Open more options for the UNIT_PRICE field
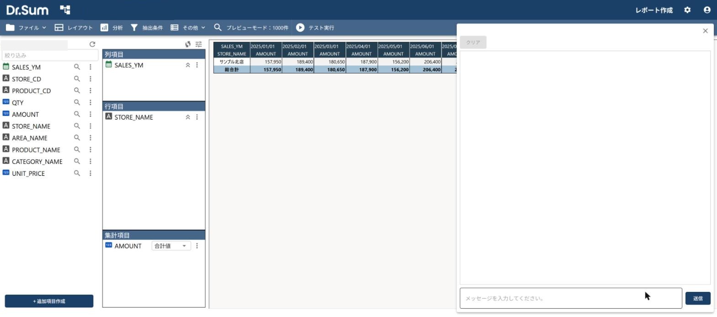This screenshot has width=717, height=317. tap(91, 173)
